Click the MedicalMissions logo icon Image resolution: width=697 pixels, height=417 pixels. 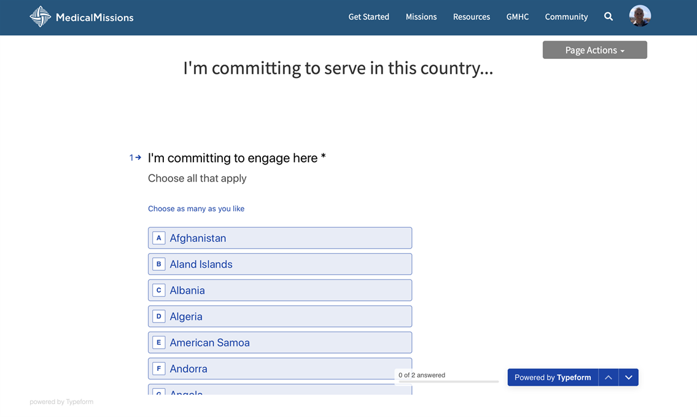pos(41,17)
